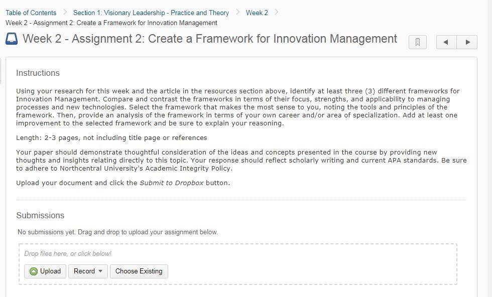Click the Upload button
This screenshot has width=492, height=297.
pyautogui.click(x=45, y=271)
